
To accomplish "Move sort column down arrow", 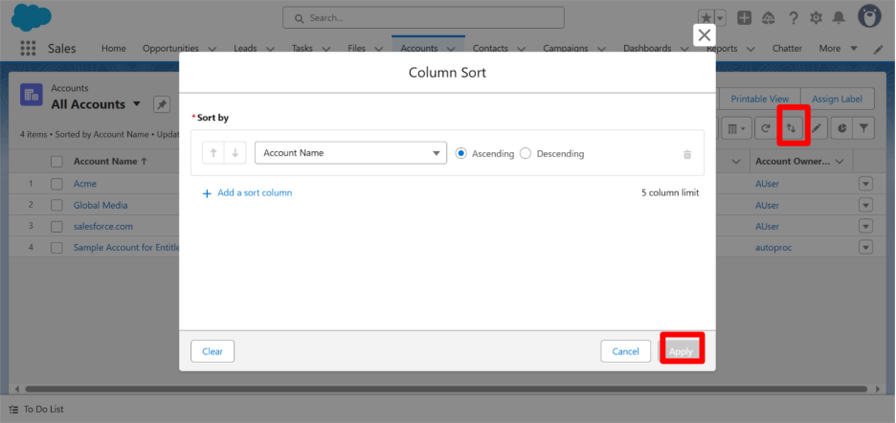I will (x=235, y=153).
